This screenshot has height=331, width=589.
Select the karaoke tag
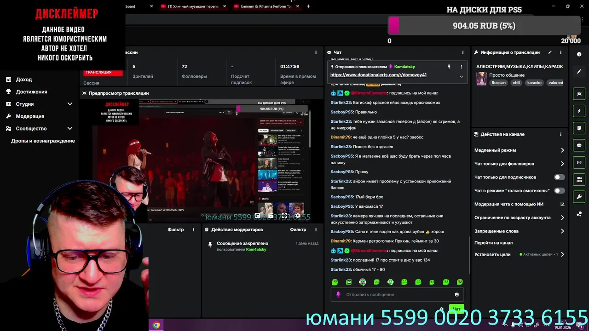(x=534, y=83)
